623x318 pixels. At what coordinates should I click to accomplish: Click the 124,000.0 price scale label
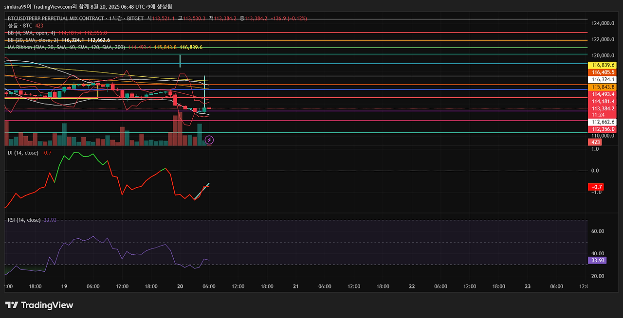[x=603, y=23]
